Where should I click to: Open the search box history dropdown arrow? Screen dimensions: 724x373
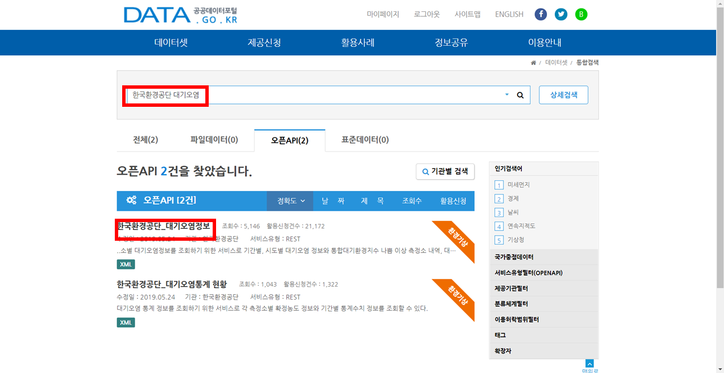(507, 95)
